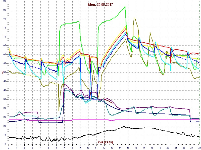Click hour '17' on the time axis
This screenshot has width=201, height=150.
click(144, 147)
